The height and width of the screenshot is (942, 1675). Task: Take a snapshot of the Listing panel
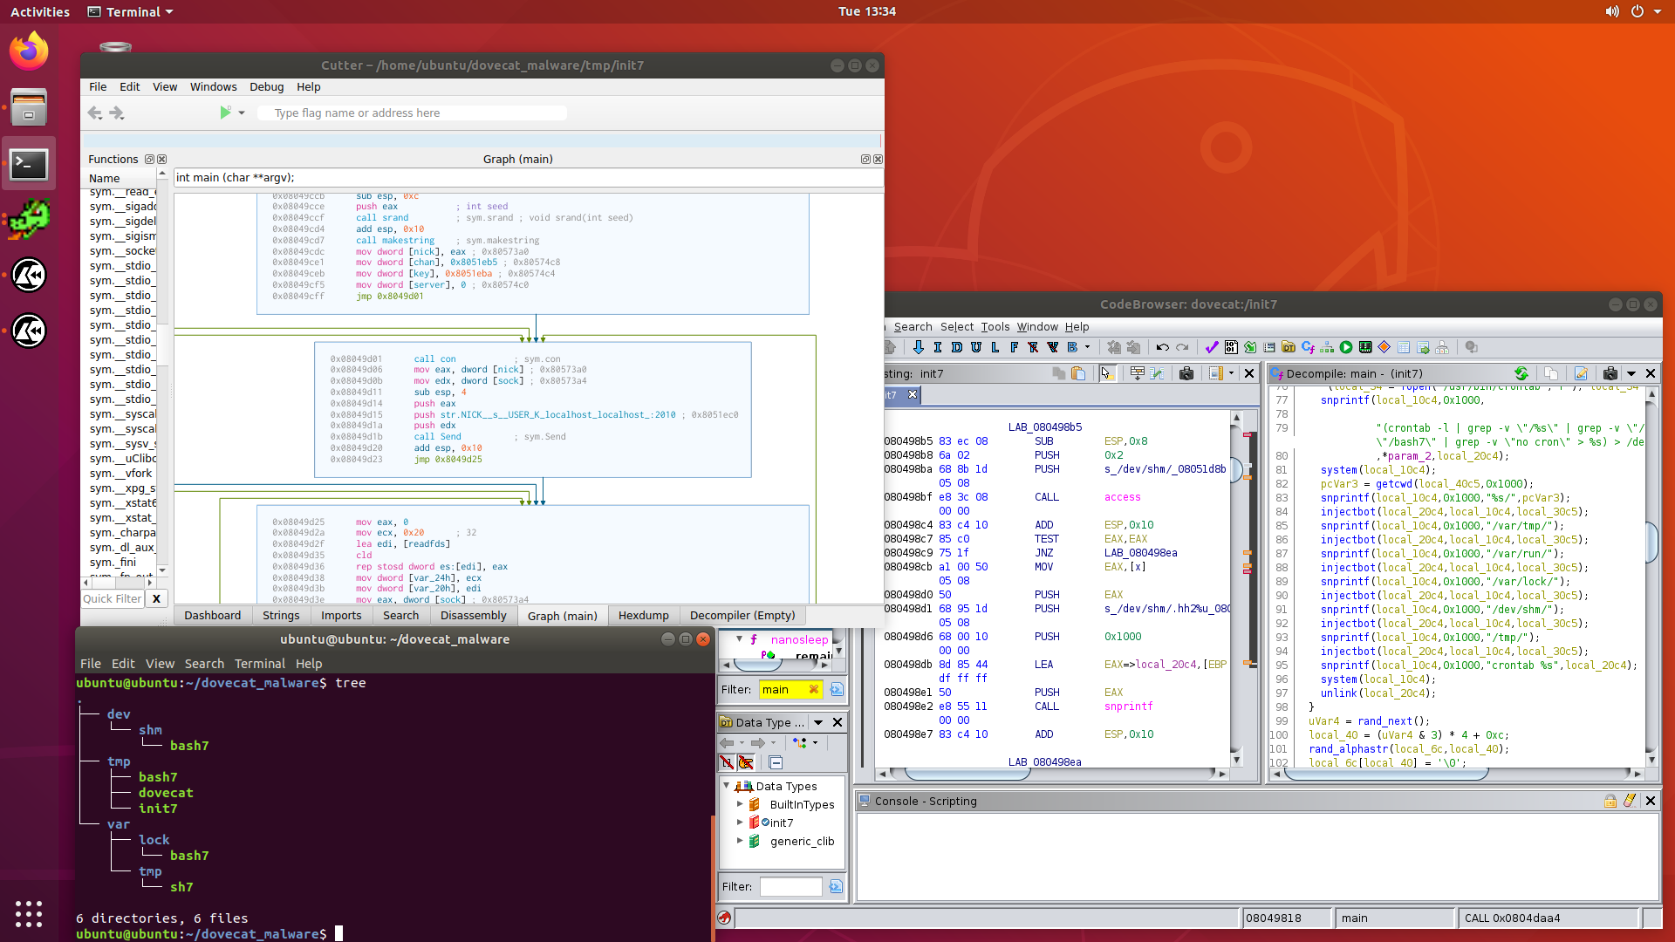1186,373
